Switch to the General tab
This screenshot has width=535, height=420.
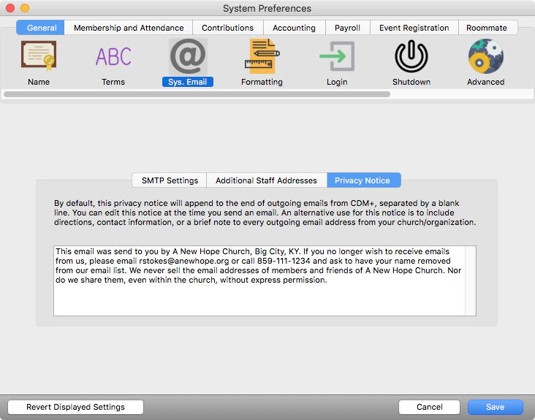(41, 28)
